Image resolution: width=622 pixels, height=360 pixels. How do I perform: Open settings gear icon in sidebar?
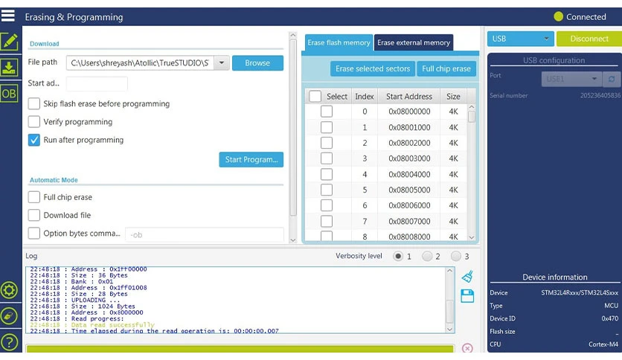pyautogui.click(x=9, y=290)
